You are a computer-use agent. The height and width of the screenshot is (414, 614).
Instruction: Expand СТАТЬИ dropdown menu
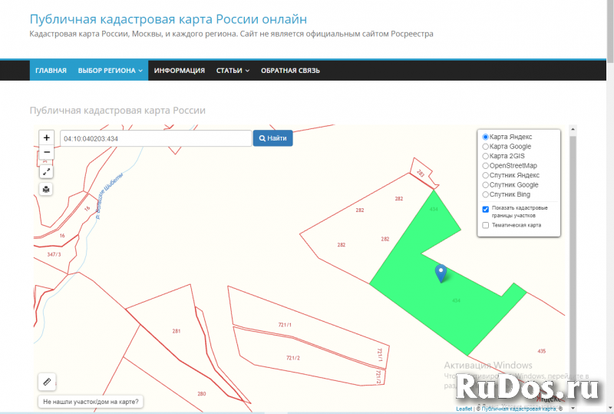pos(233,71)
